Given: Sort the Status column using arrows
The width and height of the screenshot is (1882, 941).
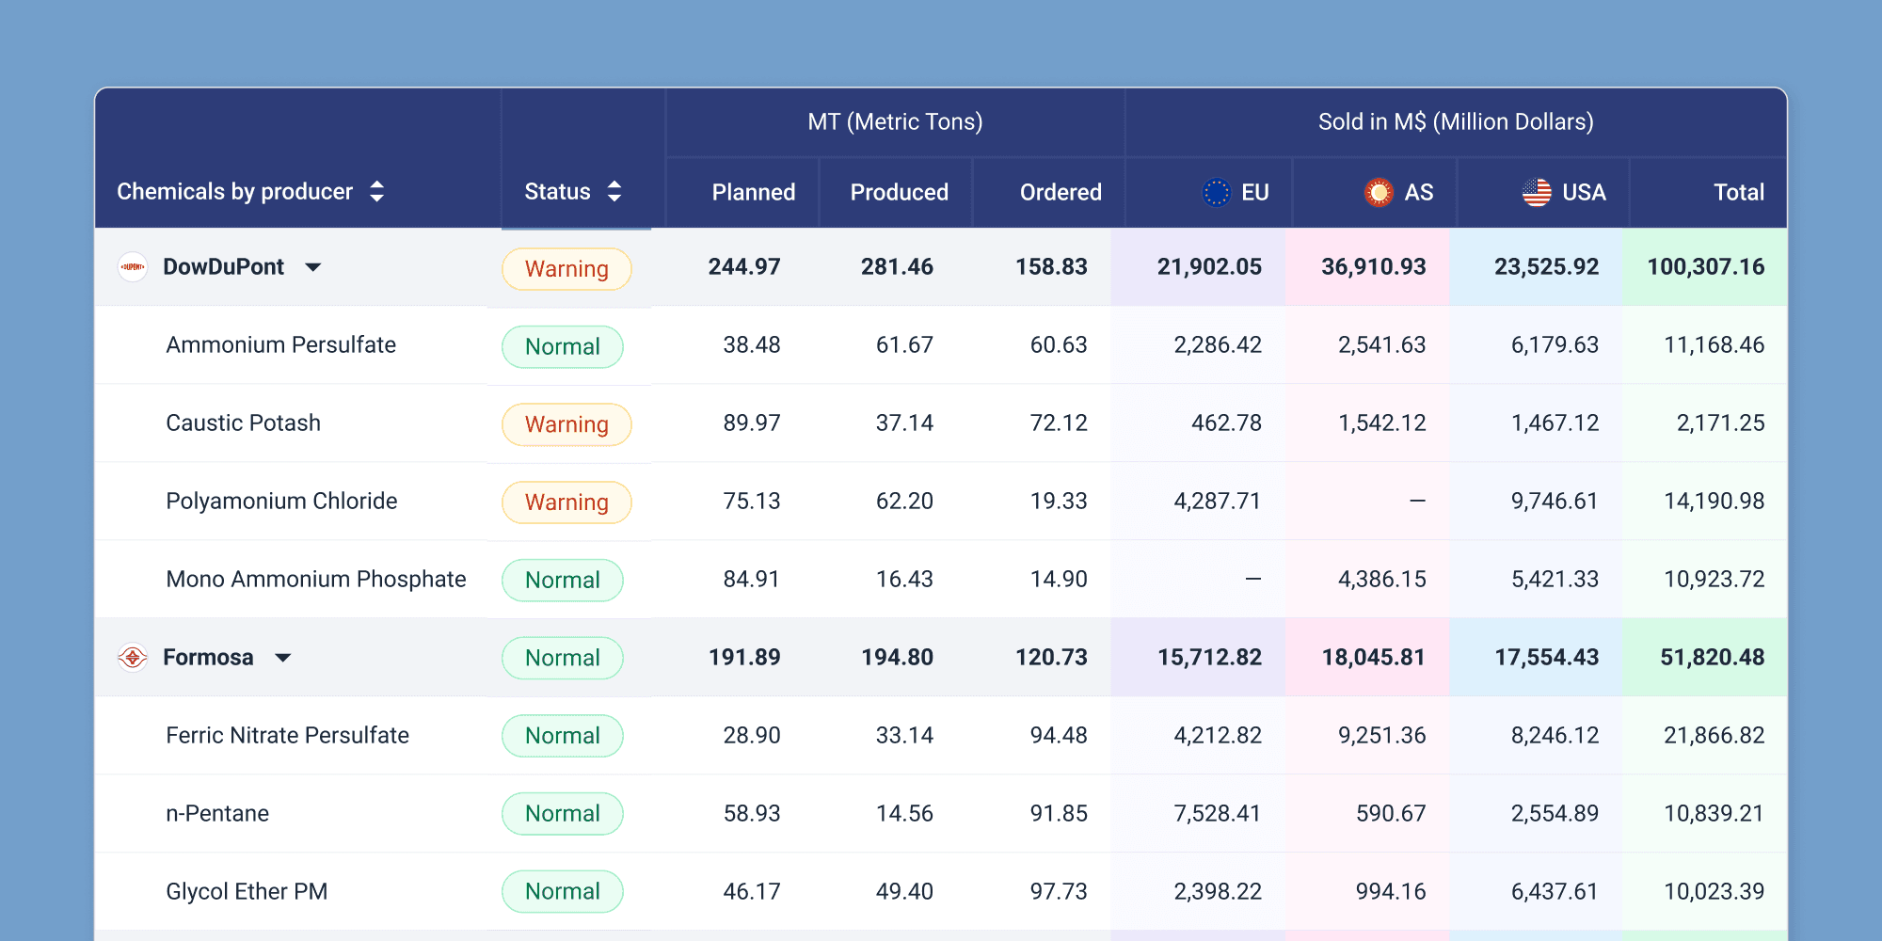Looking at the screenshot, I should pos(614,192).
